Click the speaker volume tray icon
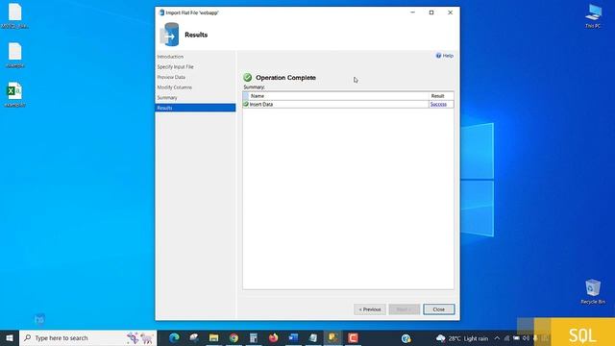Viewport: 615px width, 346px height. tap(526, 338)
